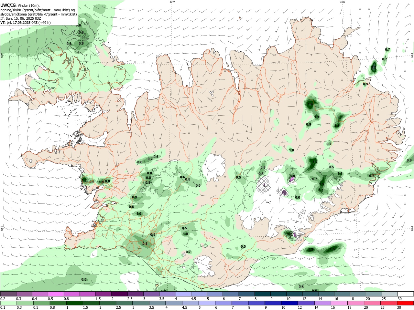This screenshot has height=310, width=414.
Task: Click the 'VT: þri. 17.06.2025 04Z' valid time
Action: pyautogui.click(x=19, y=23)
